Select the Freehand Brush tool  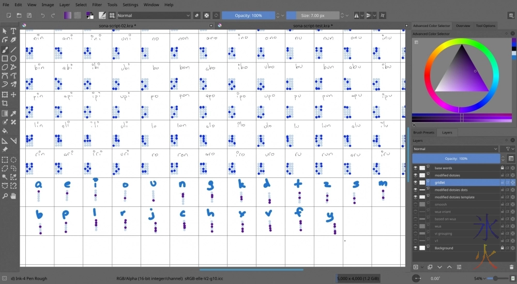coord(5,50)
